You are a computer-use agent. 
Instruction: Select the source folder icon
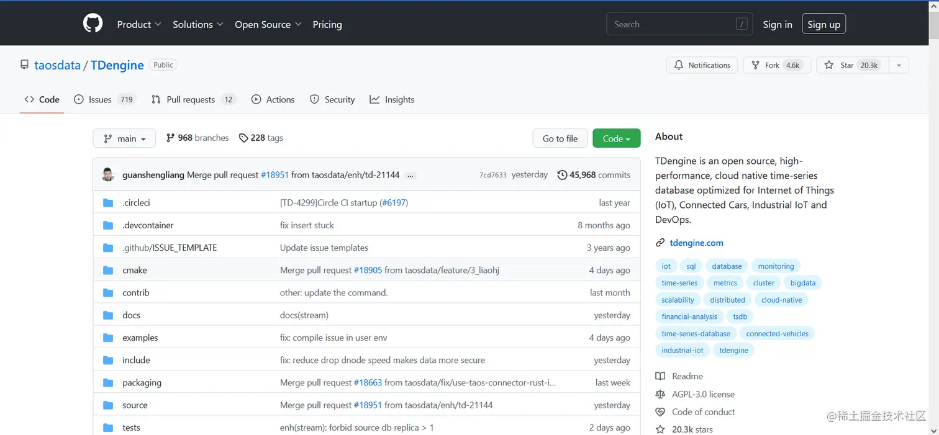coord(108,405)
